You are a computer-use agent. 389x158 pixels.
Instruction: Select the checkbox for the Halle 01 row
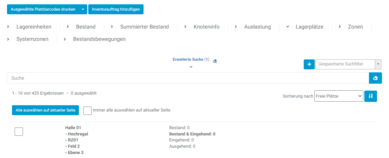pyautogui.click(x=19, y=131)
